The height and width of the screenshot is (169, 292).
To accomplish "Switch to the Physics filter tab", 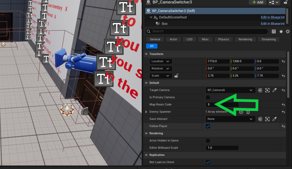I will pyautogui.click(x=224, y=39).
